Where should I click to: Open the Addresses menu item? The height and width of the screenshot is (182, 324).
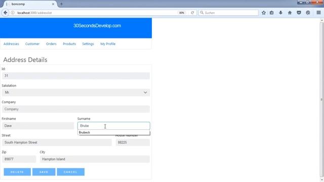coord(11,44)
